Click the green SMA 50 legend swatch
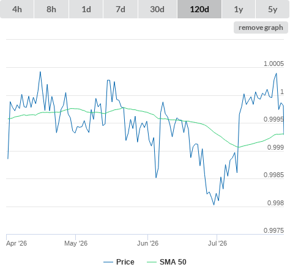The height and width of the screenshot is (278, 290). click(152, 262)
